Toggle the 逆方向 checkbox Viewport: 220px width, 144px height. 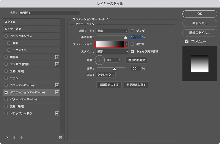pyautogui.click(x=133, y=44)
